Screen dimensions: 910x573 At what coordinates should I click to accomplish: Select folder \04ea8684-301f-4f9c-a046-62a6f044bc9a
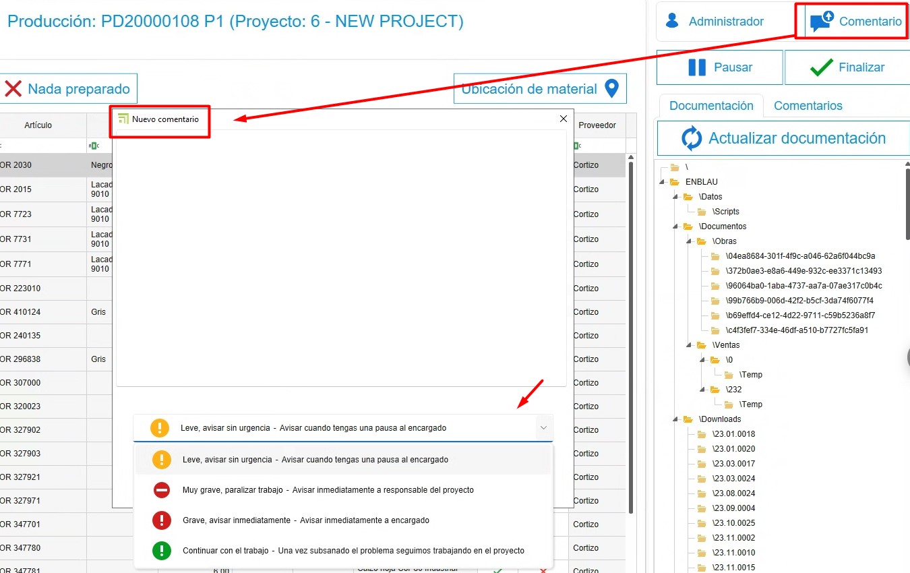point(800,256)
